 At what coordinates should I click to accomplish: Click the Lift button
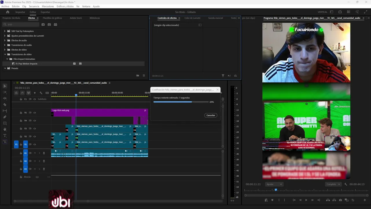[x=328, y=200]
